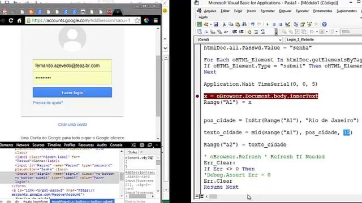Click the colorful extension icon in Chrome
This screenshot has height=203, width=362.
146,20
